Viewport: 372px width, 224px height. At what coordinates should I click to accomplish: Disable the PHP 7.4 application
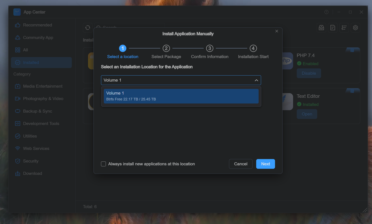tap(309, 73)
